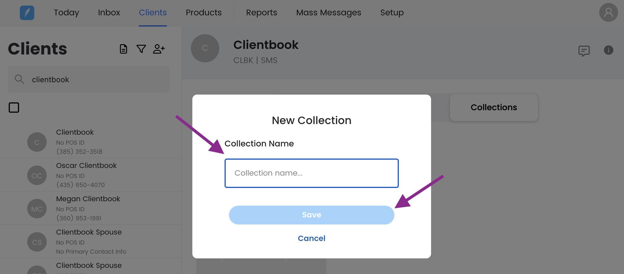624x274 pixels.
Task: Open the chat message icon in header
Action: (x=584, y=51)
